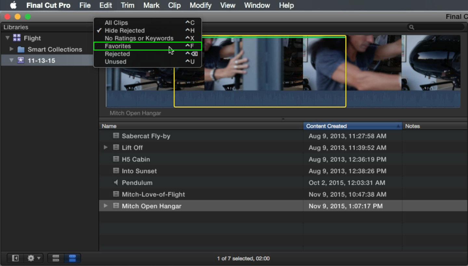The height and width of the screenshot is (266, 468).
Task: Collapse the 11-13-15 event disclosure triangle
Action: 11,60
